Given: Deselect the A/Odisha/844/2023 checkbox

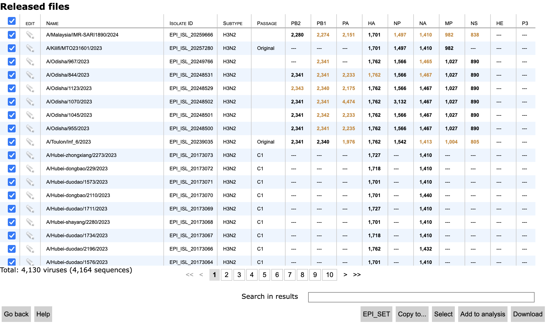Looking at the screenshot, I should coord(12,75).
